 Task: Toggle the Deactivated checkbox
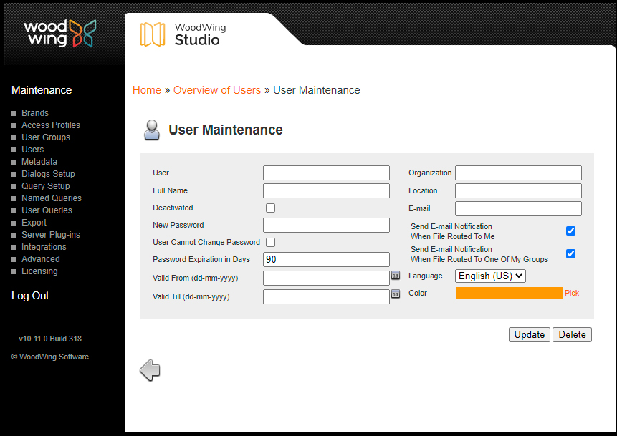[x=270, y=208]
